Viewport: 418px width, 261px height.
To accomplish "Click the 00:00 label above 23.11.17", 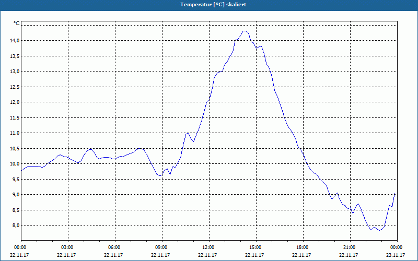I will tap(396, 247).
